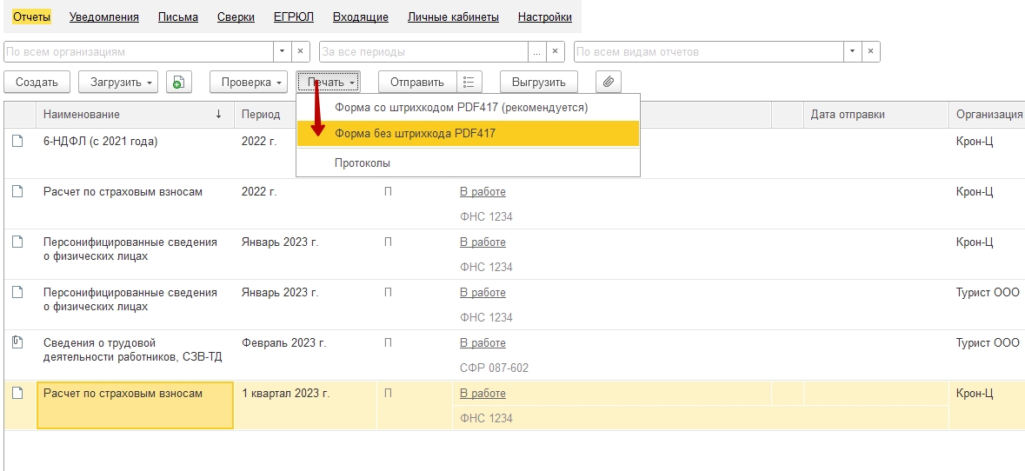
Task: Clear the organization filter with X
Action: (301, 52)
